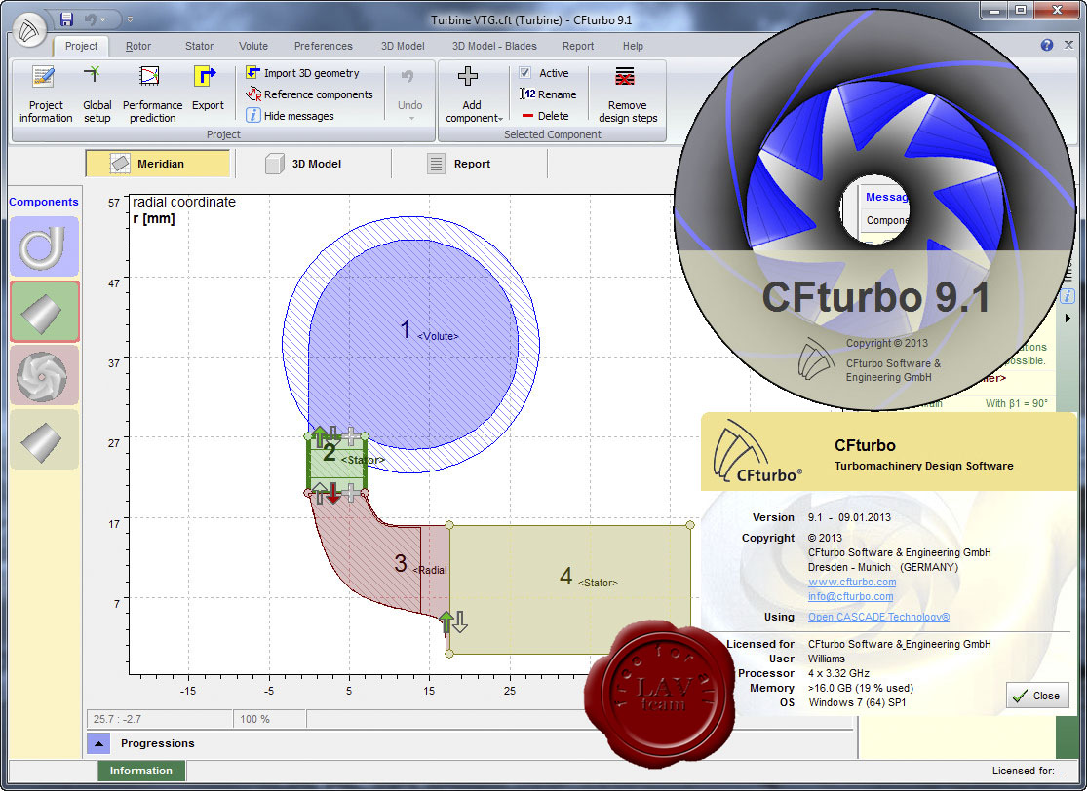Click Hide messages

291,116
